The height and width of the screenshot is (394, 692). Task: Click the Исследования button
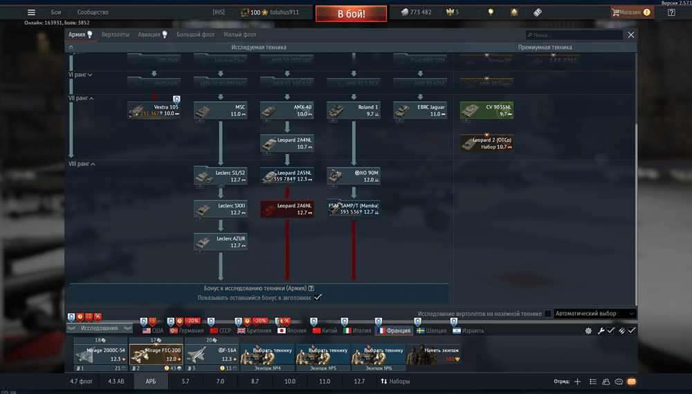point(99,328)
